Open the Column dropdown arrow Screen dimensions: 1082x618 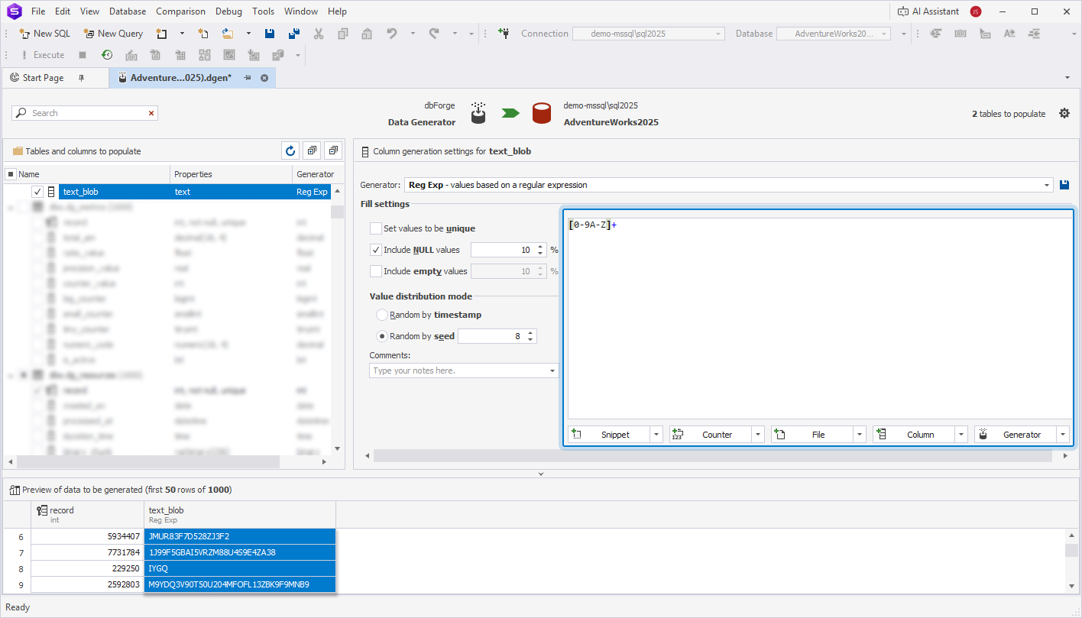tap(961, 435)
